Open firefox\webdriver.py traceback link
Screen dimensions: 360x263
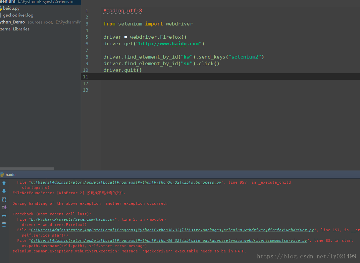[x=173, y=230]
